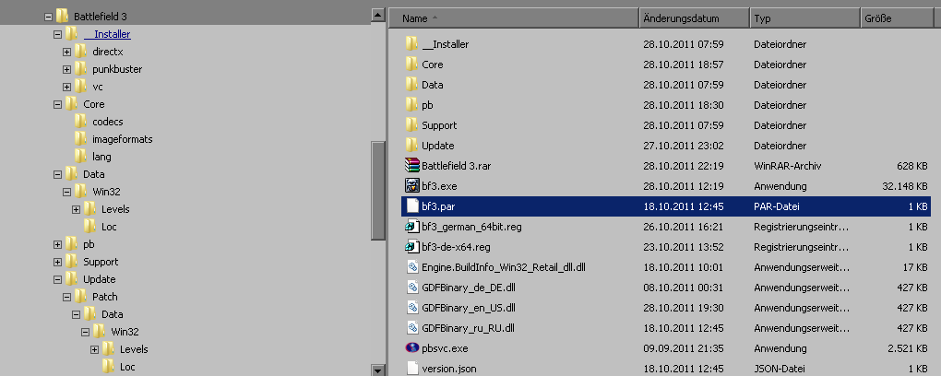This screenshot has height=376, width=941.
Task: Click the PAR-Datei type cell
Action: pos(777,206)
